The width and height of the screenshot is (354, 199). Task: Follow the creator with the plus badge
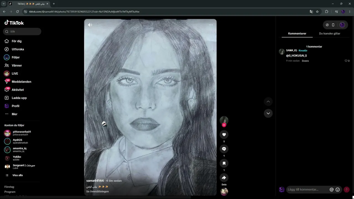(x=224, y=125)
